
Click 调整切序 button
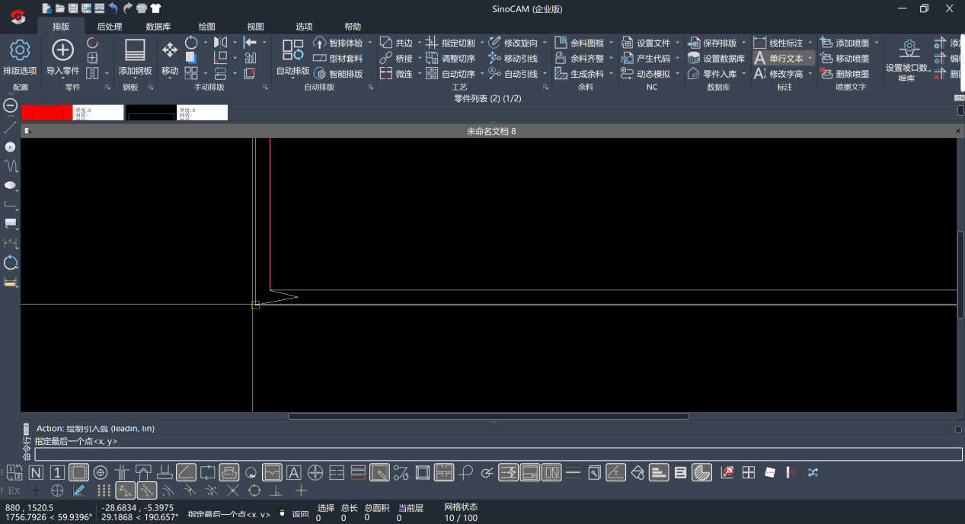(x=451, y=59)
